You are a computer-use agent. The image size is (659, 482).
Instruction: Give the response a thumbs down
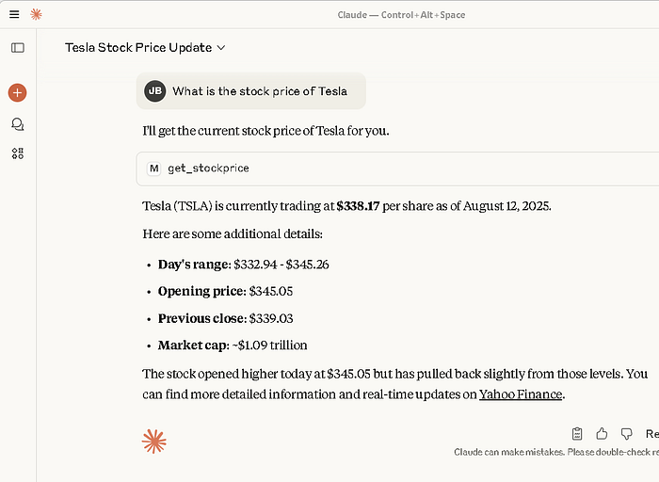[x=626, y=434]
